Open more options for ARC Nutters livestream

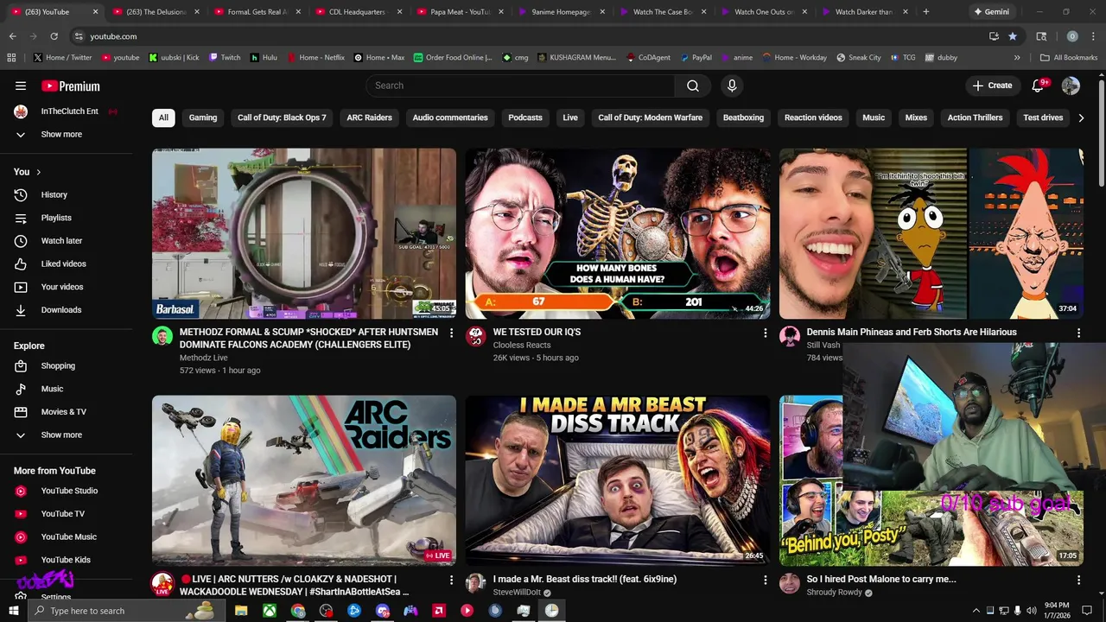[x=451, y=580]
